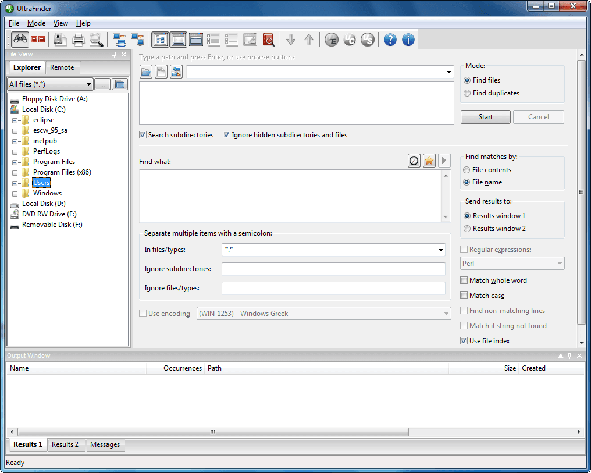
Task: Open search history clock icon
Action: (414, 161)
